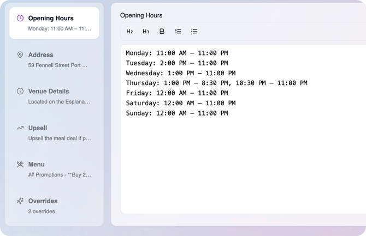Apply Heading 3 formatting
Image resolution: width=366 pixels, height=236 pixels.
146,31
